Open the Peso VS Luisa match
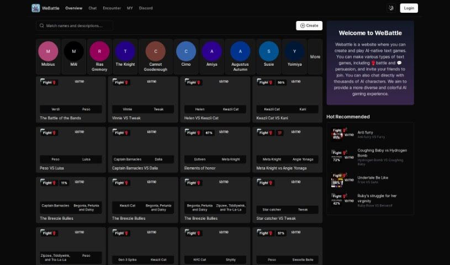This screenshot has height=265, width=450. point(71,150)
